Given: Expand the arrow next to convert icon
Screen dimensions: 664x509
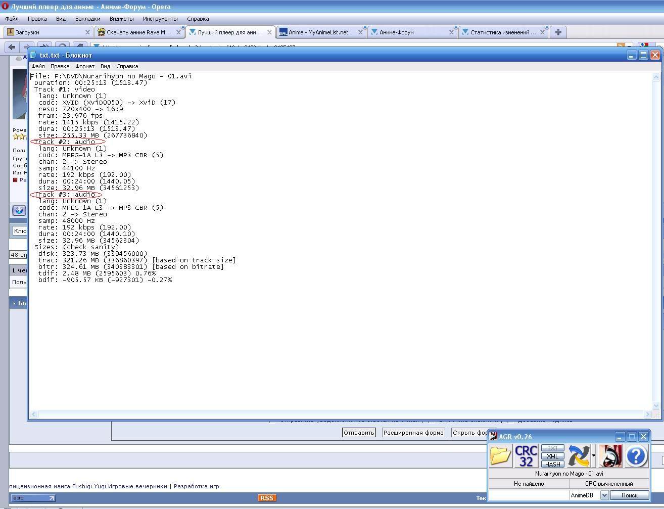Looking at the screenshot, I should 593,456.
